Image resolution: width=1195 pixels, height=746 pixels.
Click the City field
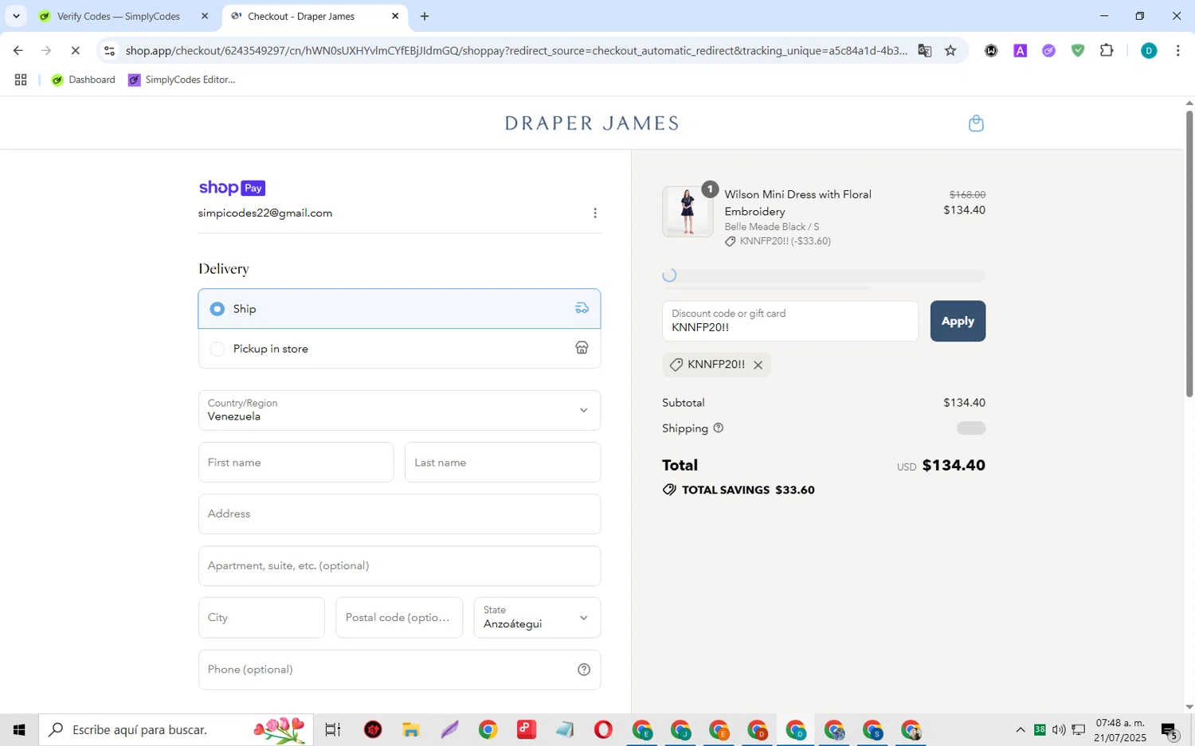tap(261, 618)
